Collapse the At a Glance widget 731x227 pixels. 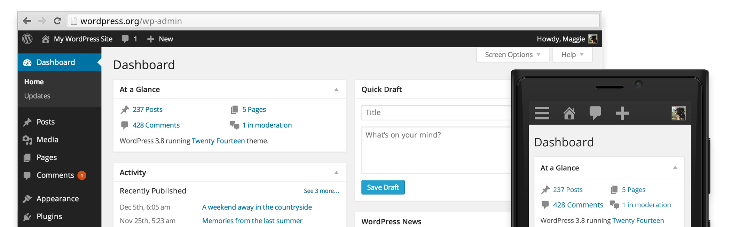click(x=336, y=89)
